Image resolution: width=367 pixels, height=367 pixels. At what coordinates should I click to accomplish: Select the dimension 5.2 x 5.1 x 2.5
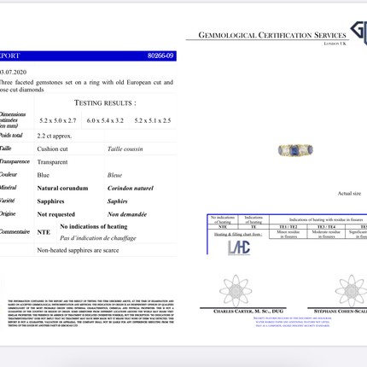click(153, 120)
